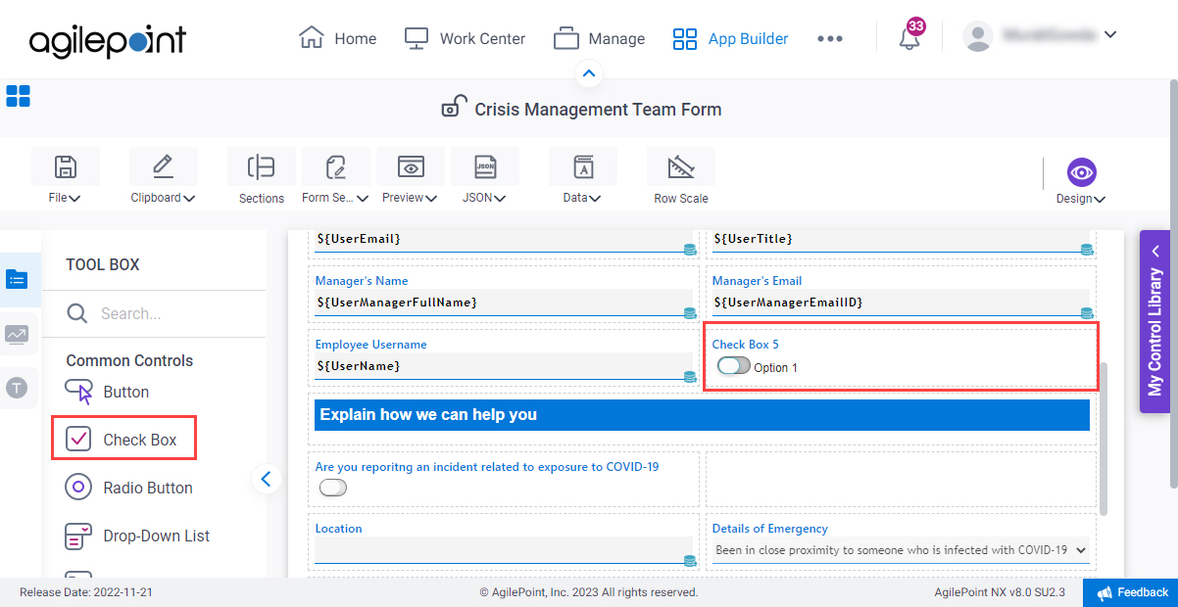Select the Button control in Tool Box
The height and width of the screenshot is (607, 1178).
click(x=107, y=392)
